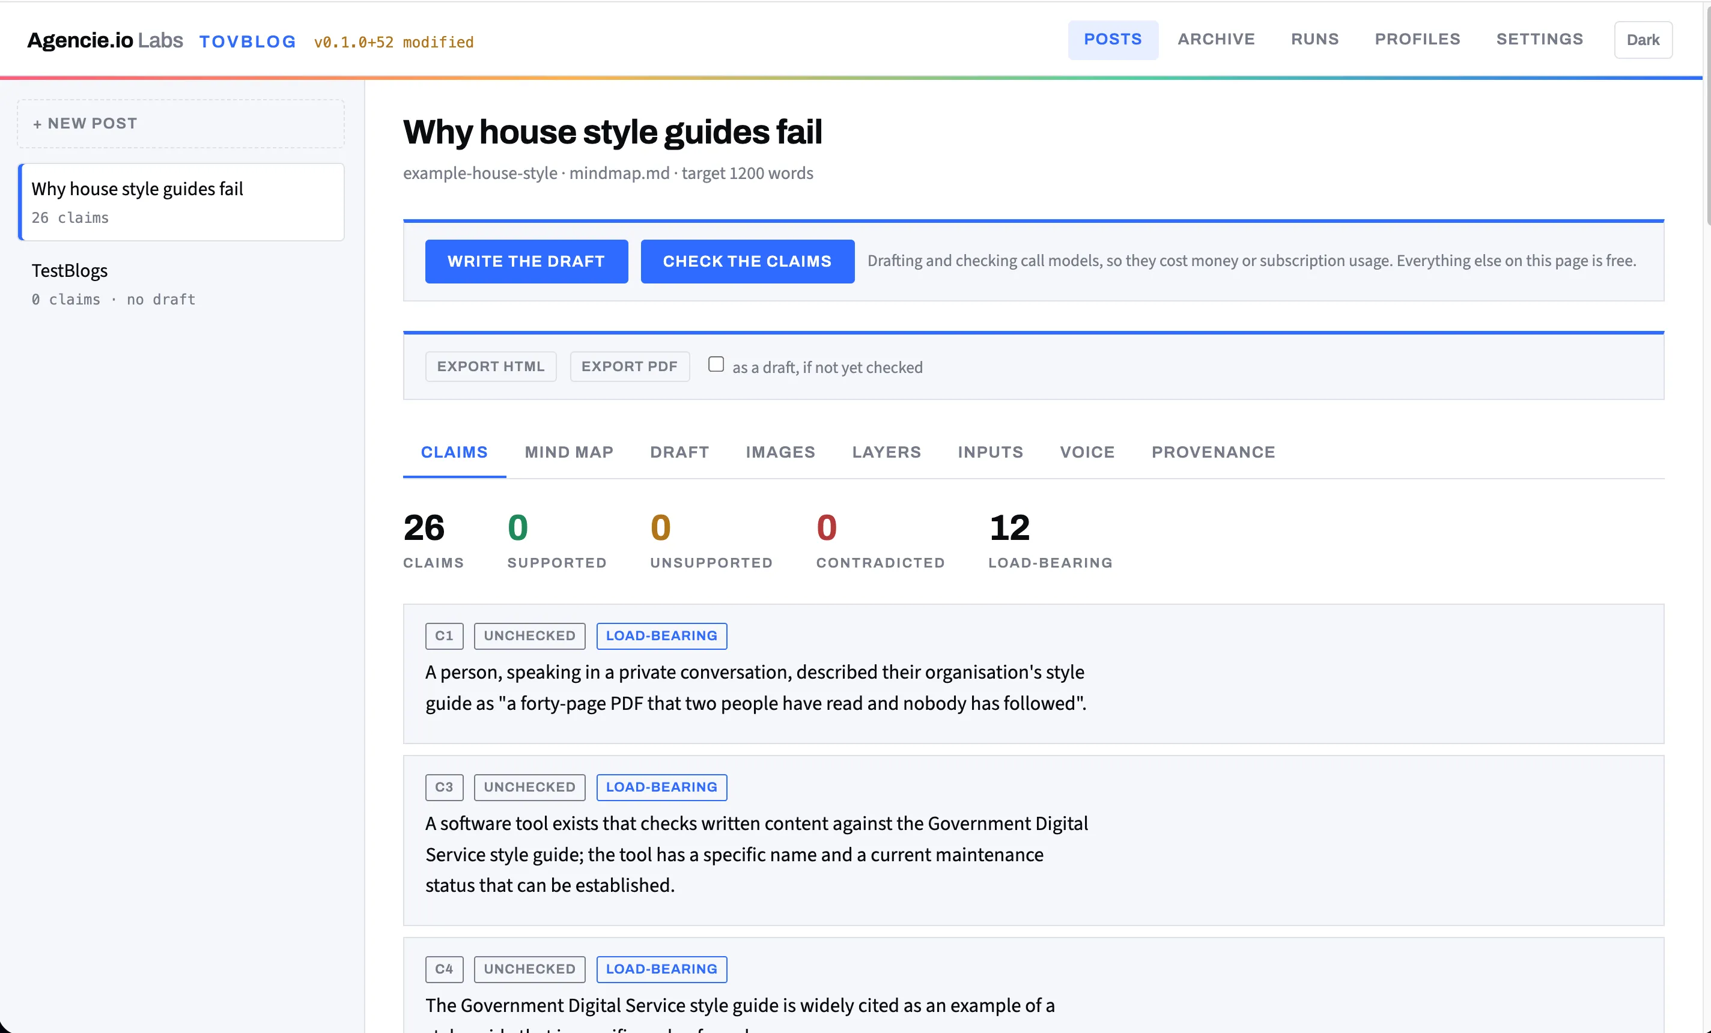The height and width of the screenshot is (1033, 1711).
Task: Switch to the Claims tab
Action: click(x=454, y=453)
